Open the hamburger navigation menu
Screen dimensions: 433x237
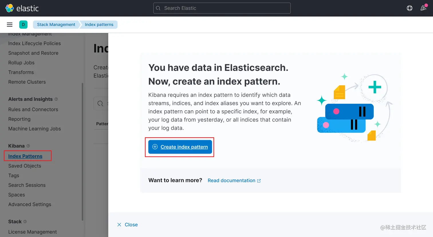(10, 25)
